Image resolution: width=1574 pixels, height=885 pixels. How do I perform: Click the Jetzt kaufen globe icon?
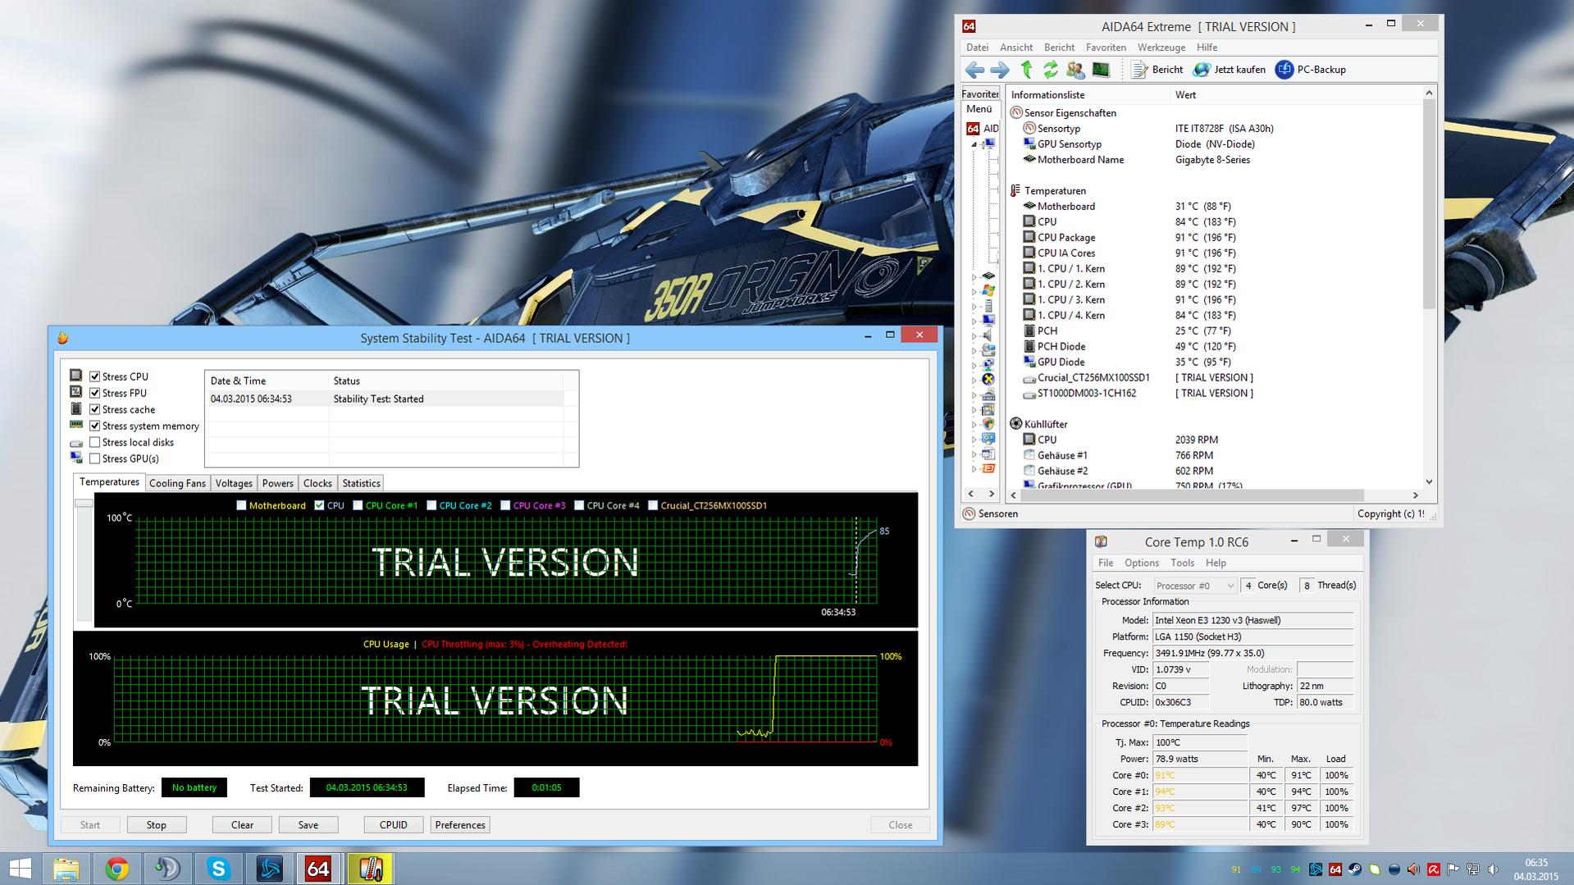click(x=1202, y=70)
